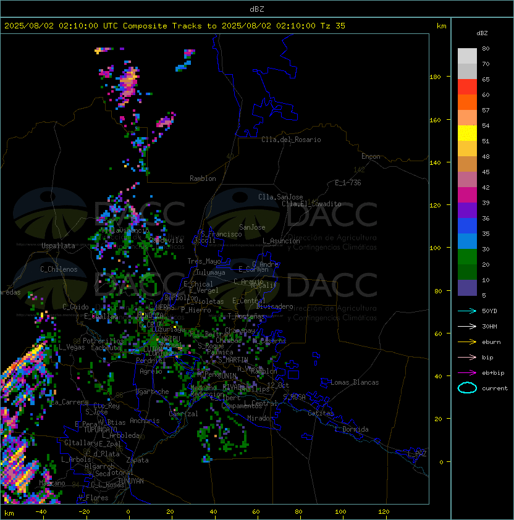Screen dimensions: 514x520
Task: Click the 'La_Carrera' place label
Action: 70,402
